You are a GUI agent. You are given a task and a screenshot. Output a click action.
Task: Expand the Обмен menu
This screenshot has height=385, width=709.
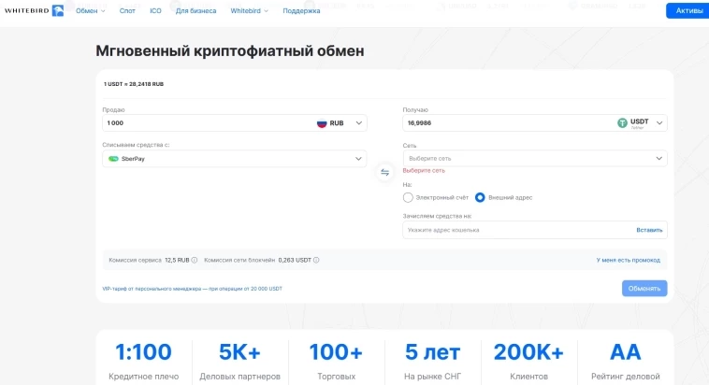[91, 11]
